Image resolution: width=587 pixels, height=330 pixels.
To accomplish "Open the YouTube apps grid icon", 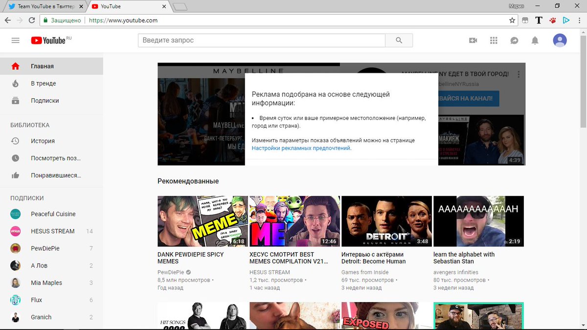I will click(x=494, y=41).
